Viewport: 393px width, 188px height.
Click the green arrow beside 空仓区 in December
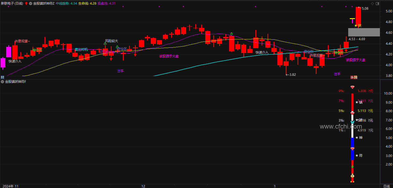pyautogui.click(x=117, y=47)
